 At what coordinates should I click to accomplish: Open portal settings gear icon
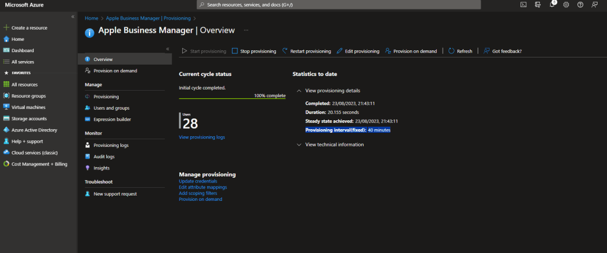pos(566,5)
